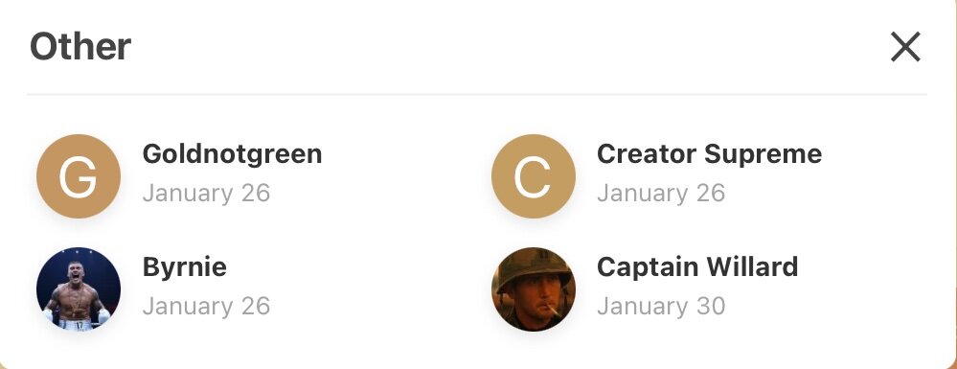The width and height of the screenshot is (957, 369).
Task: Click the helmet in Captain Willard's avatar
Action: pos(534,268)
